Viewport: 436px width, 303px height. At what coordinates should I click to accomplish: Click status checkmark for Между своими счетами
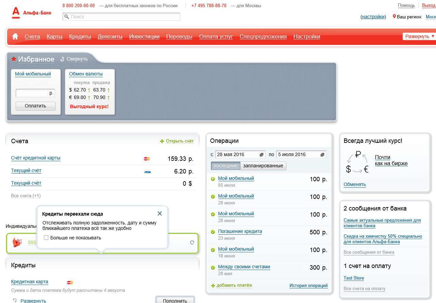[x=213, y=267]
